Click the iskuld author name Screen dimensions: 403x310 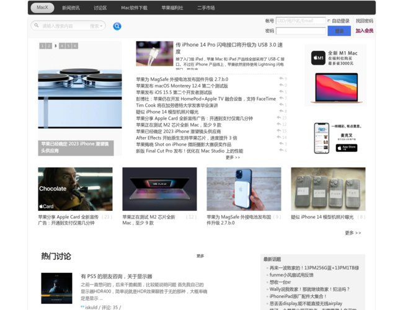coord(91,307)
